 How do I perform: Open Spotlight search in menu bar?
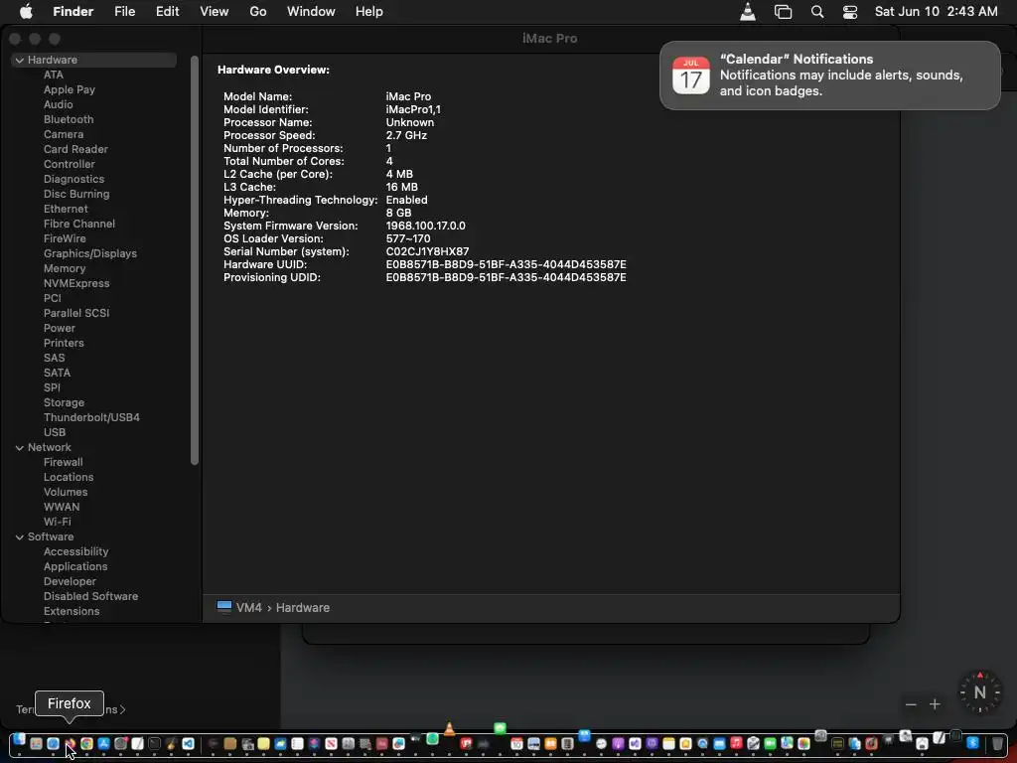pyautogui.click(x=817, y=12)
